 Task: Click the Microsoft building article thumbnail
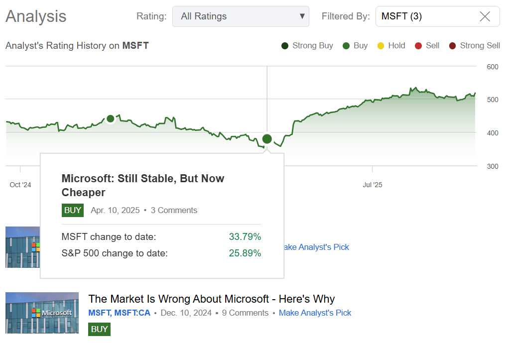click(x=42, y=313)
